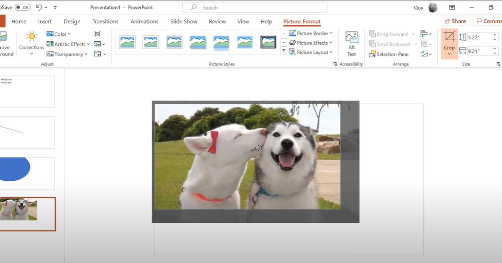Image resolution: width=502 pixels, height=263 pixels.
Task: Expand the Picture Border dropdown
Action: [311, 33]
